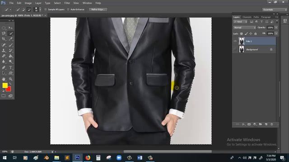Open status bar info arrow
The width and height of the screenshot is (289, 162).
[52, 152]
